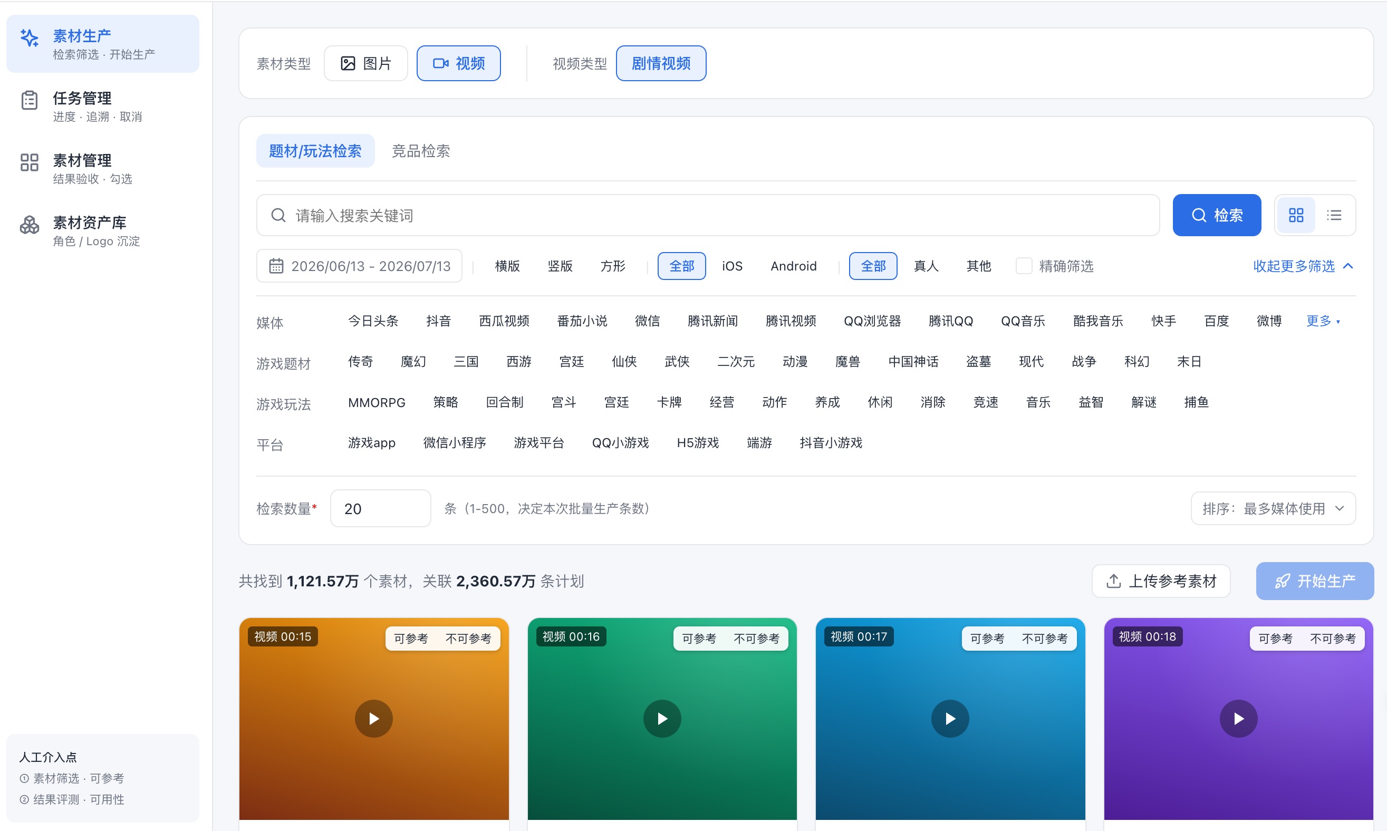Select 视频 material type
The width and height of the screenshot is (1387, 831).
[459, 63]
